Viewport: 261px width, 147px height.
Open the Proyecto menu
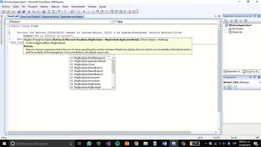33,7
